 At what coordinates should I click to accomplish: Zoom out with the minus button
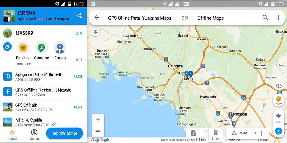(98, 131)
